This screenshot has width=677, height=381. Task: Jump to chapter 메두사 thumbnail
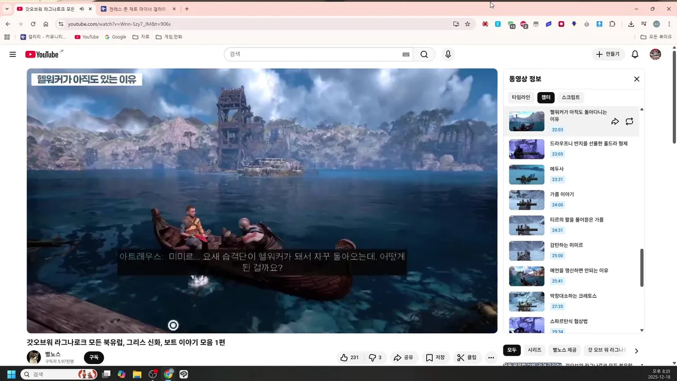pyautogui.click(x=526, y=175)
